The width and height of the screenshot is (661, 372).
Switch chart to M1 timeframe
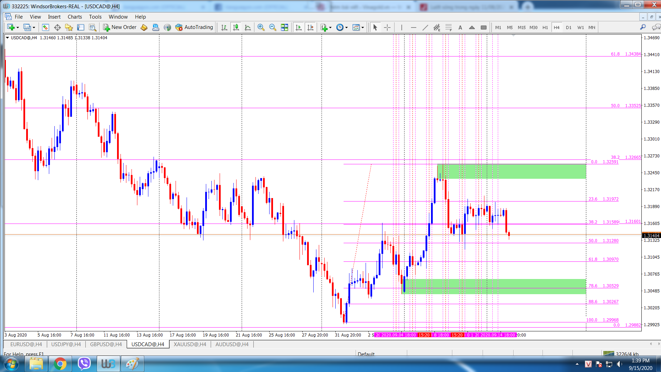pos(498,27)
